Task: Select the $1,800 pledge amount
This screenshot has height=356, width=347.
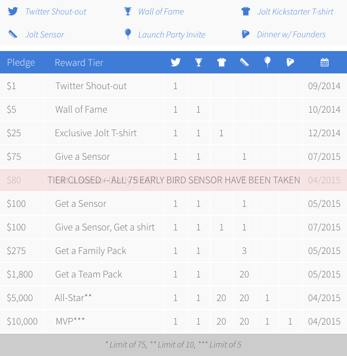Action: (x=20, y=274)
